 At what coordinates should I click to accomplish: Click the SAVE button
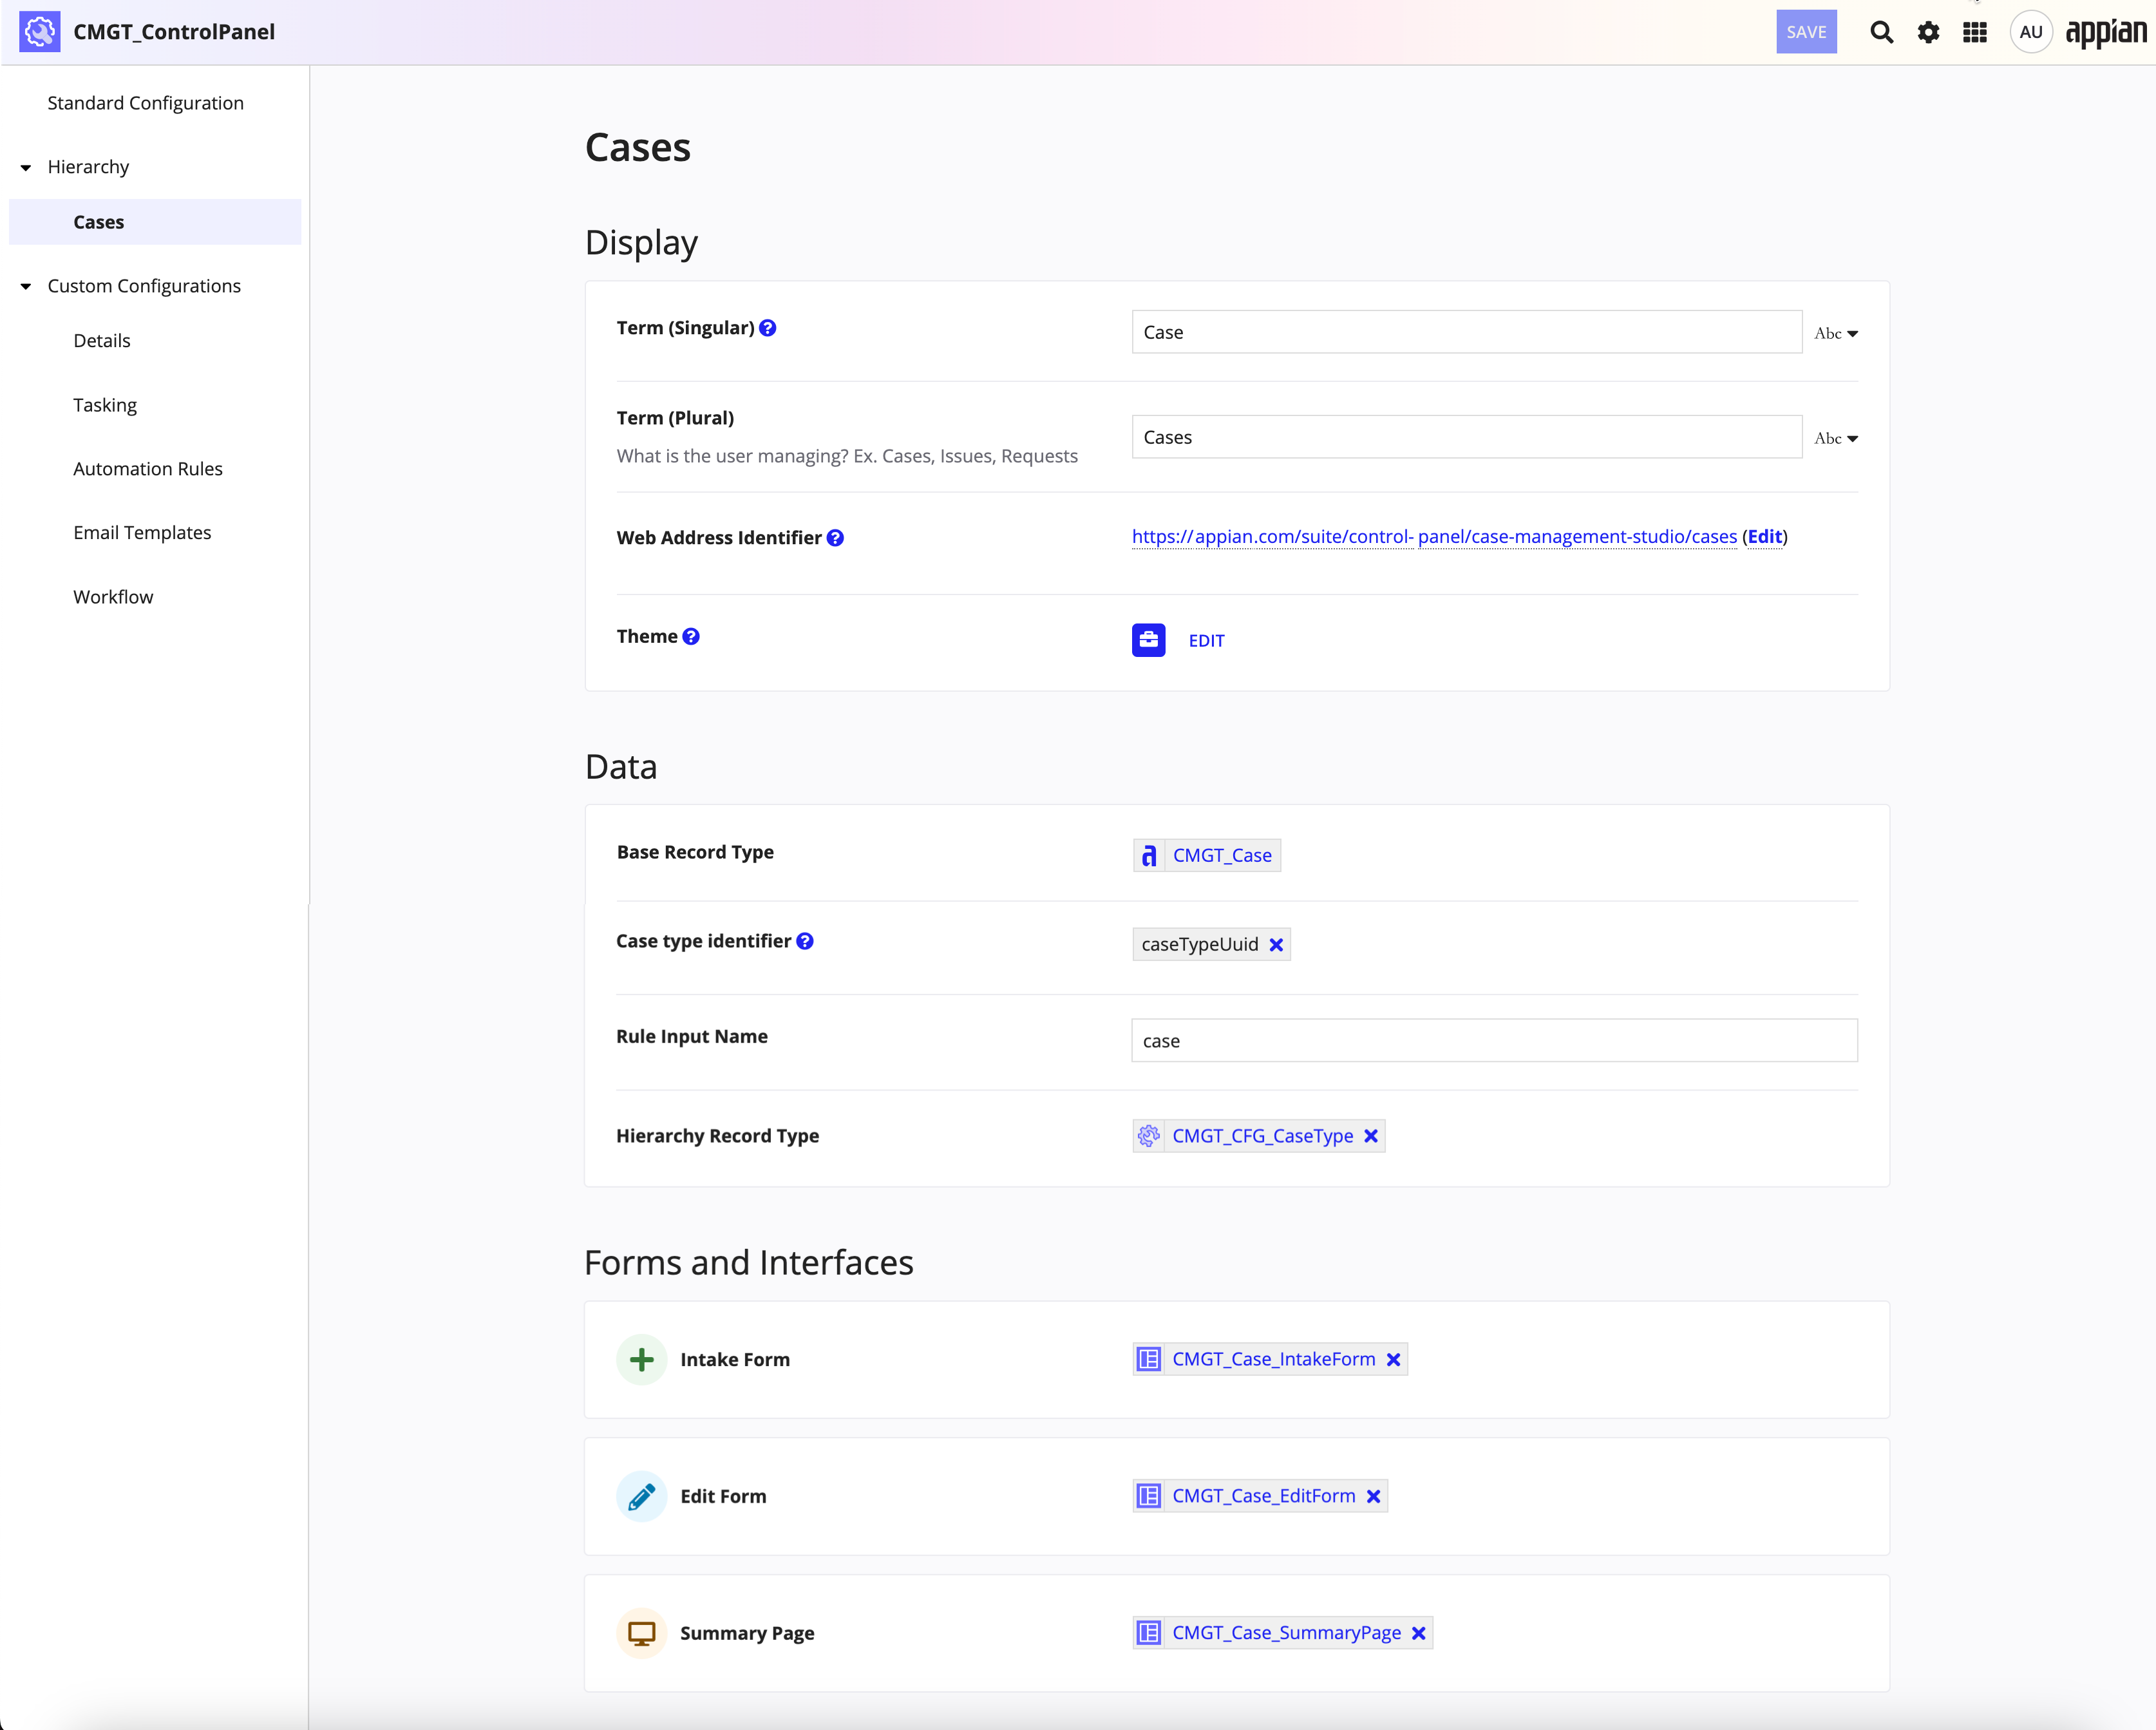tap(1806, 32)
